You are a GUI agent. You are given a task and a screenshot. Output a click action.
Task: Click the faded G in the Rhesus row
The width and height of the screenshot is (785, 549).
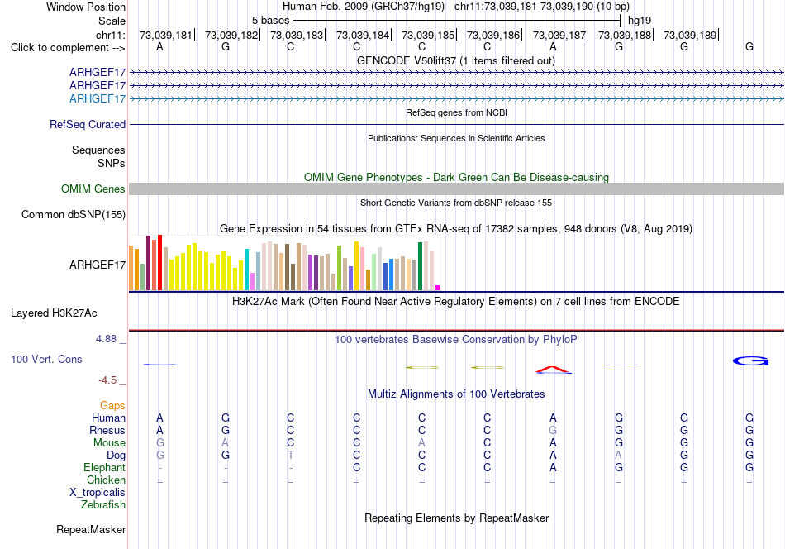[x=553, y=430]
